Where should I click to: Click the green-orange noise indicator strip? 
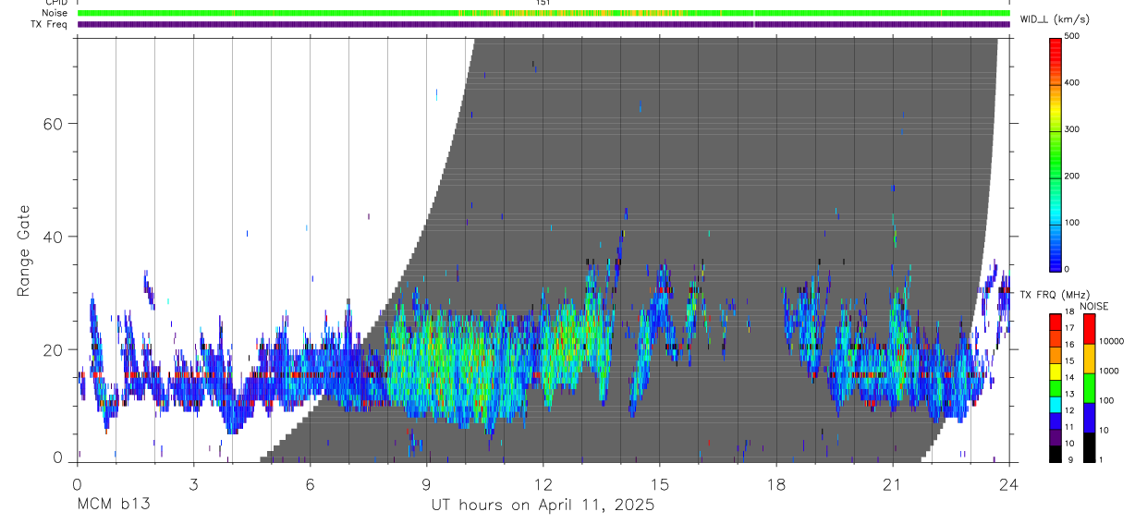[543, 13]
